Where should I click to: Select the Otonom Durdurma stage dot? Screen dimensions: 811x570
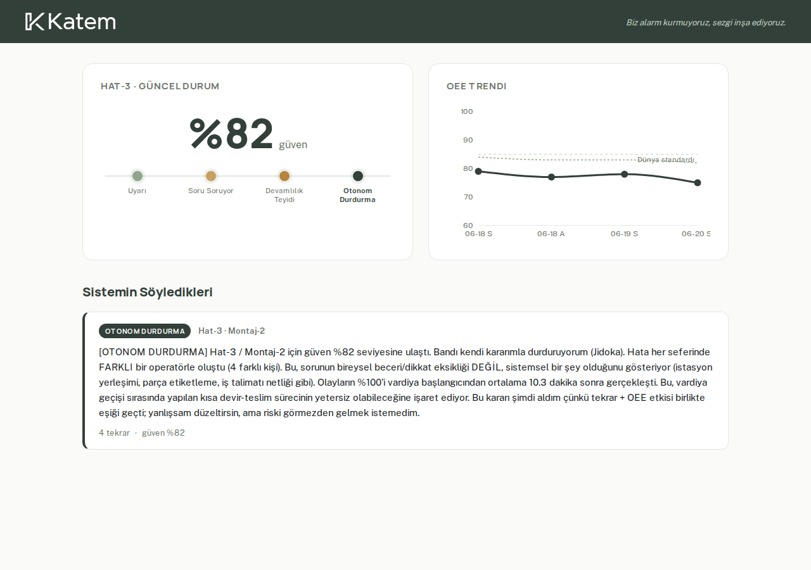pyautogui.click(x=358, y=176)
